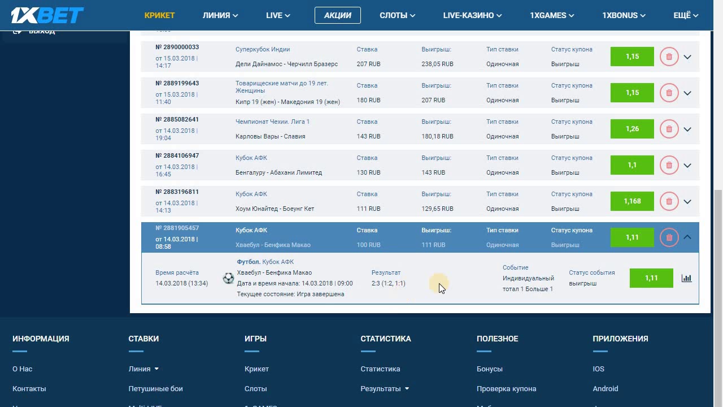
Task: Click the 1,15 odds button for Дели Дайнамос
Action: click(x=632, y=57)
